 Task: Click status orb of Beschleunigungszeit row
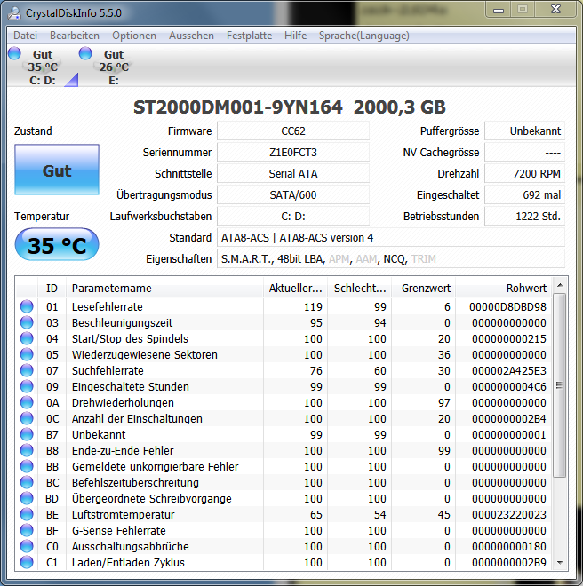(x=27, y=322)
